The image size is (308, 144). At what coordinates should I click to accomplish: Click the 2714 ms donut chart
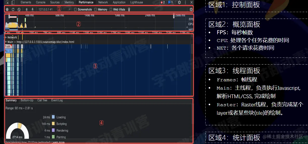17,131
